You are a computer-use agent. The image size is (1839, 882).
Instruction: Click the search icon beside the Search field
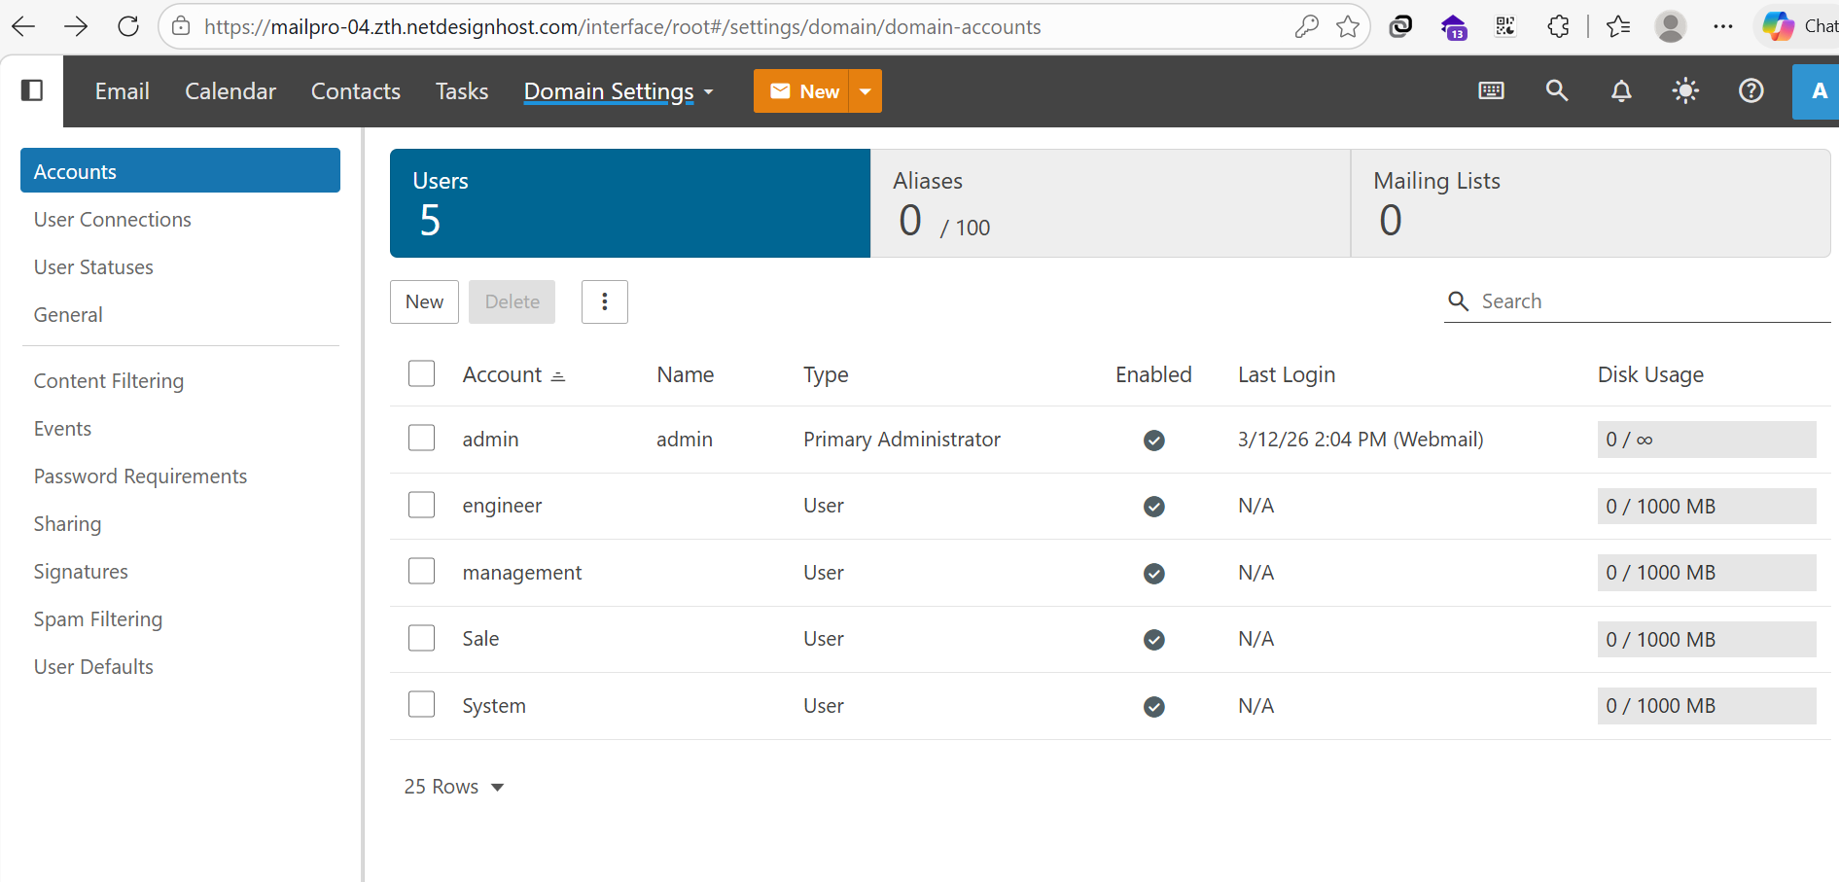(1459, 301)
